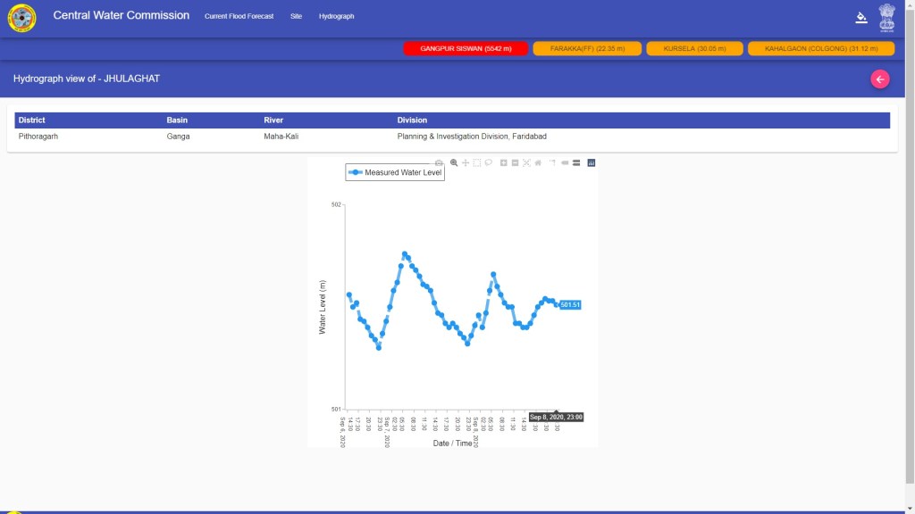Reset chart axes with home icon

coord(538,162)
